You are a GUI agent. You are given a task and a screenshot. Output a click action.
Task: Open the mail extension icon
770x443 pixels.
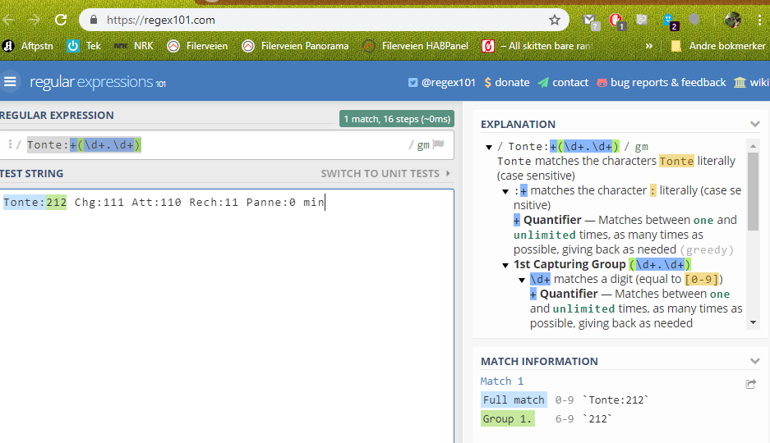click(590, 21)
